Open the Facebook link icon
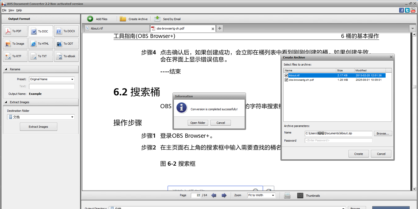418x209 pixels. 402,10
